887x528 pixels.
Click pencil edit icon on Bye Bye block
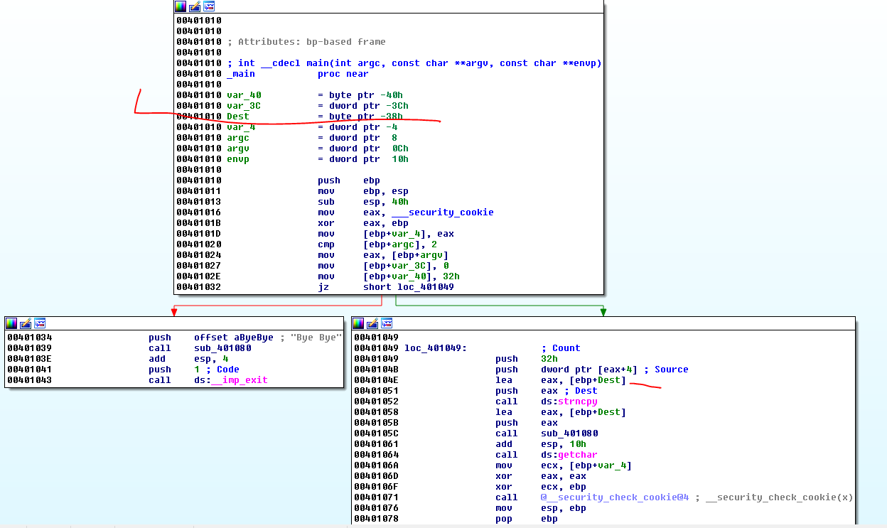tap(26, 323)
